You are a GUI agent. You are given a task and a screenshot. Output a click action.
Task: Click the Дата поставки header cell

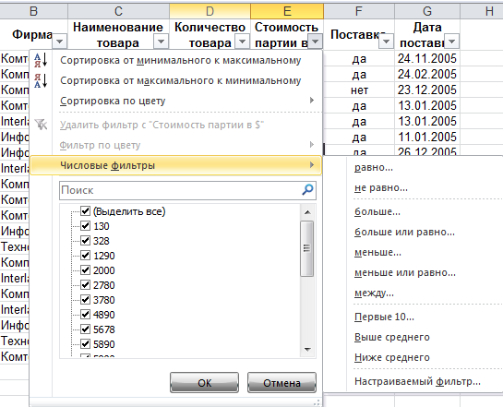[x=427, y=34]
